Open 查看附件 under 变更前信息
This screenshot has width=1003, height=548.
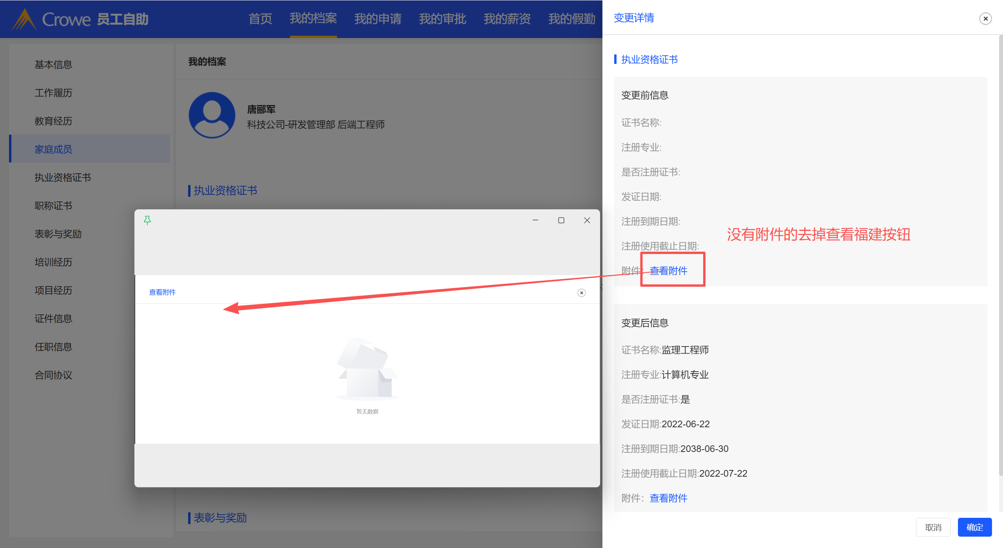[x=668, y=271]
